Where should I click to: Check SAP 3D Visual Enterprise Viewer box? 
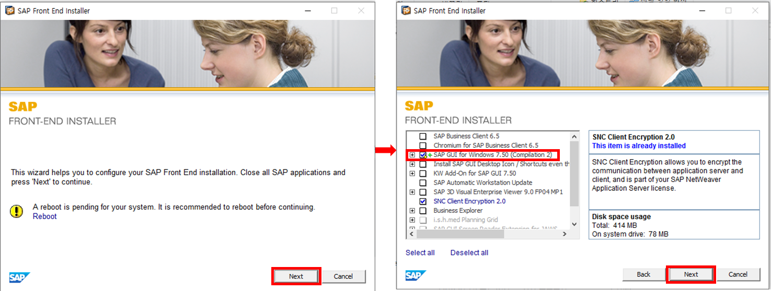tap(423, 192)
